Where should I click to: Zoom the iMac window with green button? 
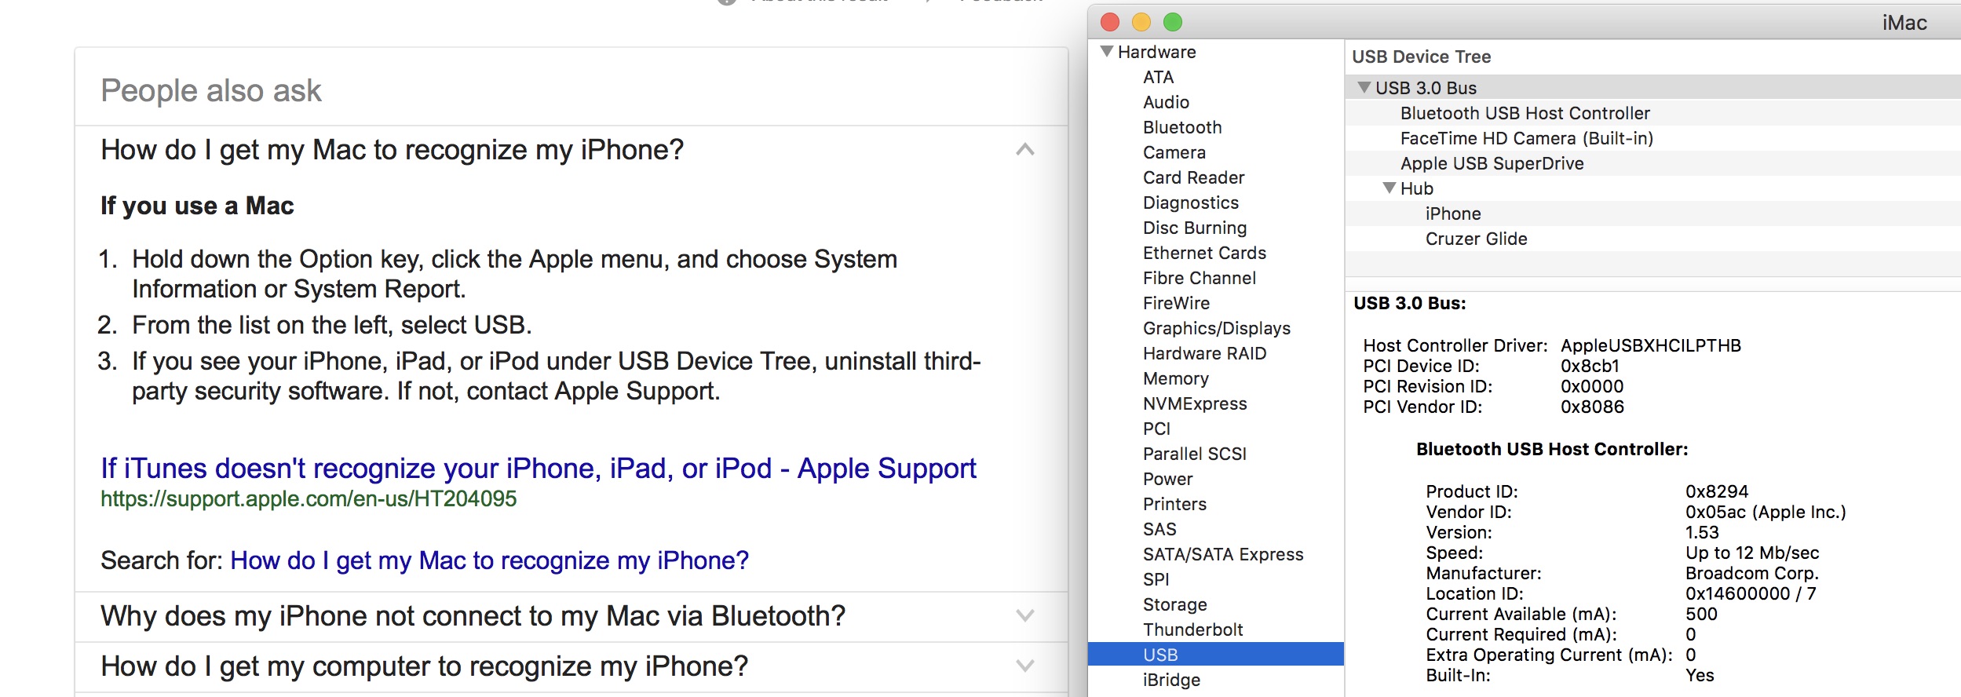[x=1173, y=22]
